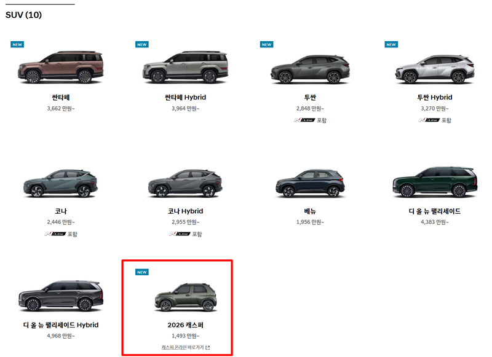This screenshot has width=492, height=357.
Task: Select the green 디 올 뉴 팰리세이드 image
Action: 435,182
